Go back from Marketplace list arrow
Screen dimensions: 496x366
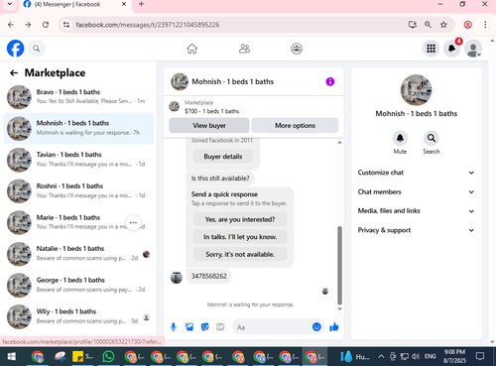pyautogui.click(x=14, y=72)
